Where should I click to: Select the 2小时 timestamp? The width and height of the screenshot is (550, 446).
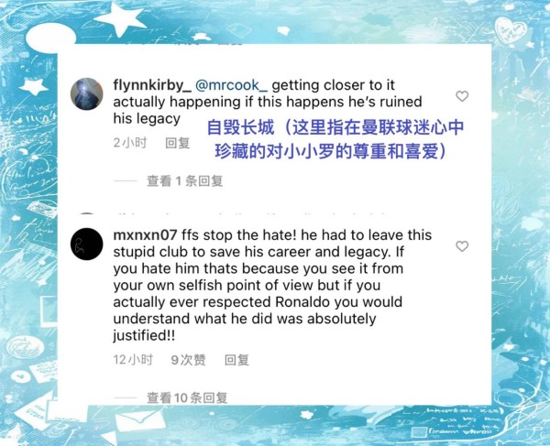(x=130, y=143)
